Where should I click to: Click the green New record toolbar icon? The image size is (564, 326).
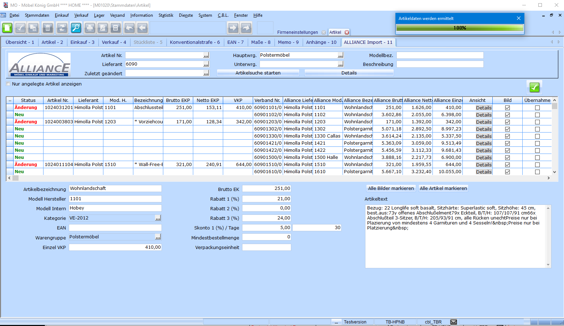point(7,28)
